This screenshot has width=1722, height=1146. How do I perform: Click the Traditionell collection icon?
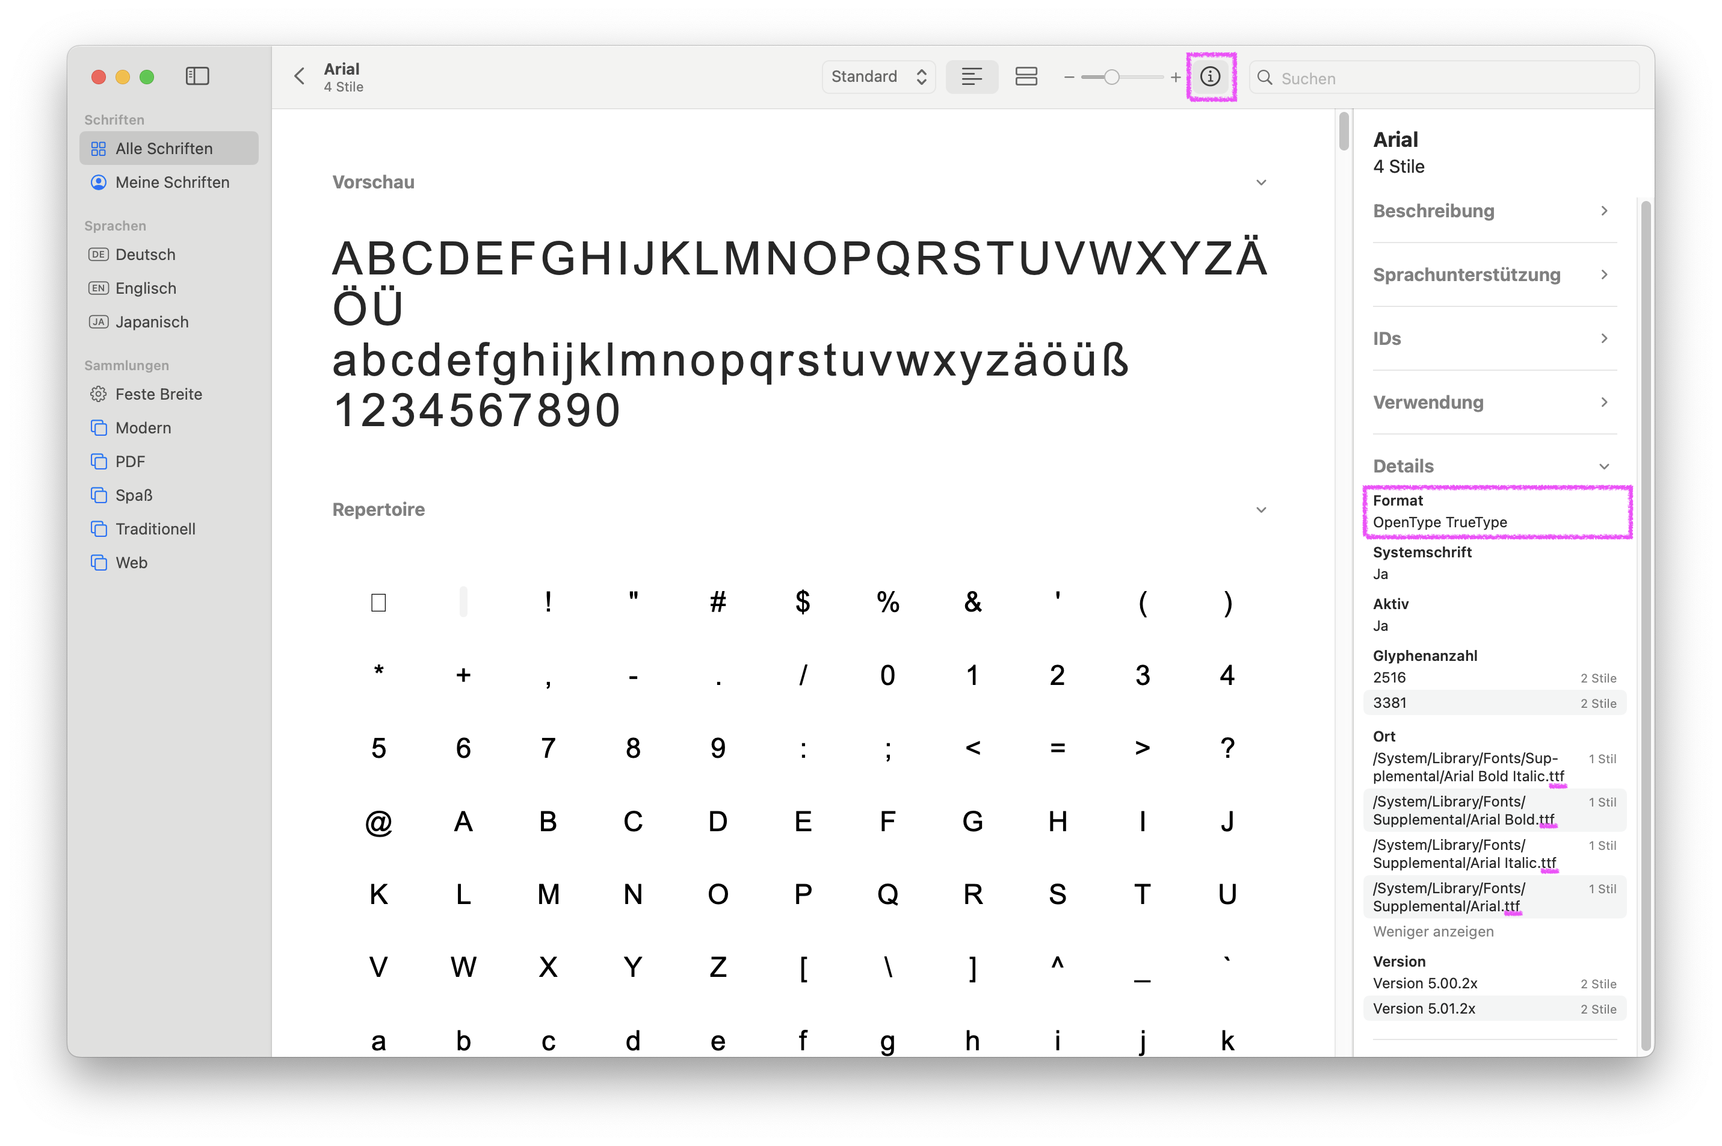coord(99,528)
